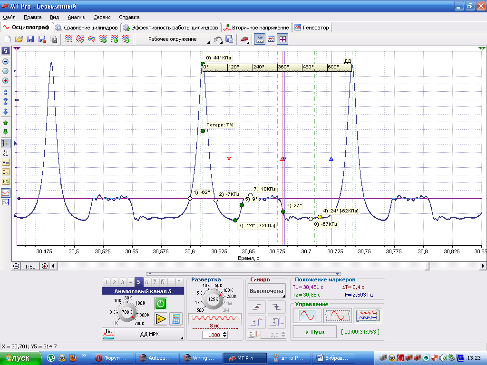Click the T1 T2 markers icon in the sidebar
Image resolution: width=487 pixels, height=365 pixels.
pos(6,182)
